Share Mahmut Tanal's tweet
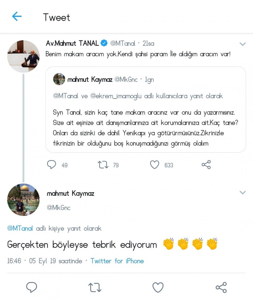253x301 pixels. [x=206, y=165]
